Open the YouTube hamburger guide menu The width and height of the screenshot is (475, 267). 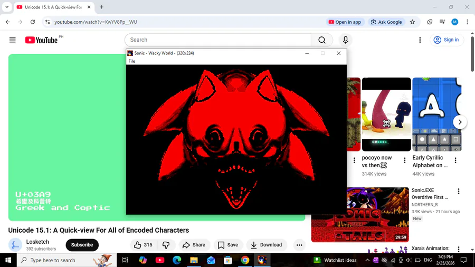click(x=13, y=40)
